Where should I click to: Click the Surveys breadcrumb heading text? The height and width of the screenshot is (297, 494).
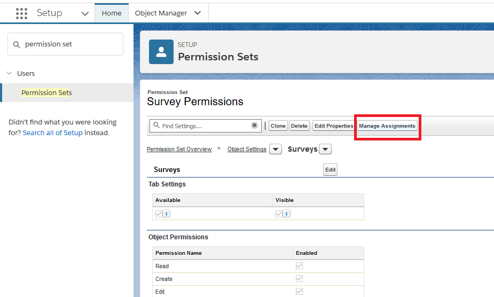302,149
